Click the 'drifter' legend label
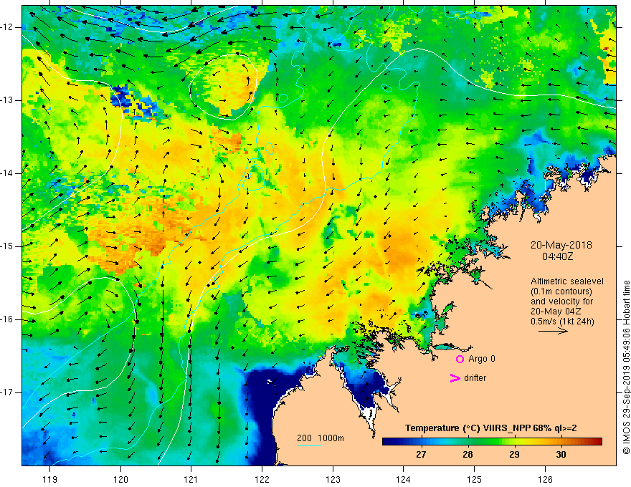 tap(475, 378)
